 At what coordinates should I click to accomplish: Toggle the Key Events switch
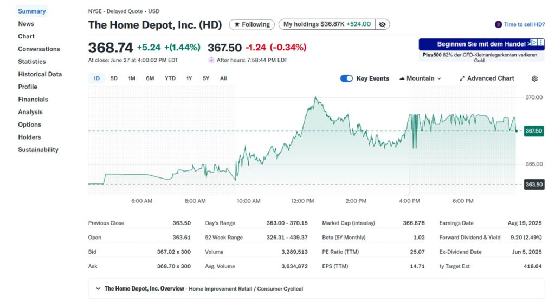click(346, 78)
